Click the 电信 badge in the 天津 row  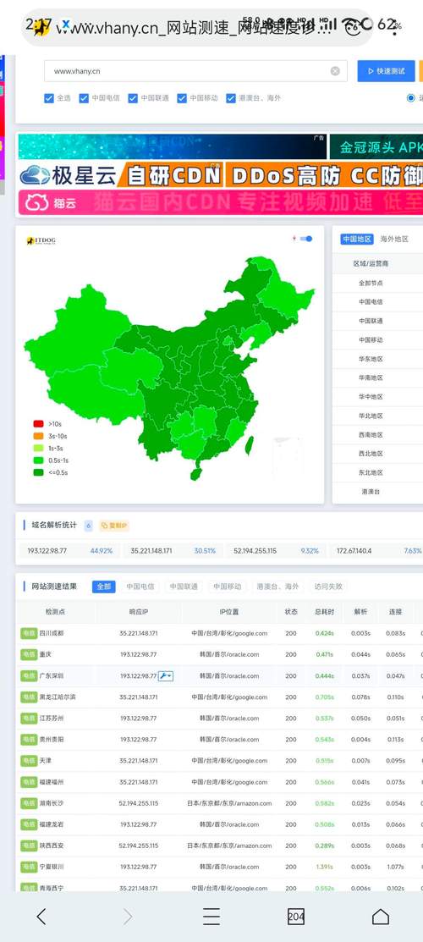tap(29, 761)
